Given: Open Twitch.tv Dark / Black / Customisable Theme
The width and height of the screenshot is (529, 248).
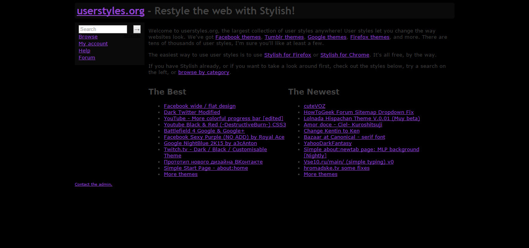Looking at the screenshot, I should coord(215,153).
